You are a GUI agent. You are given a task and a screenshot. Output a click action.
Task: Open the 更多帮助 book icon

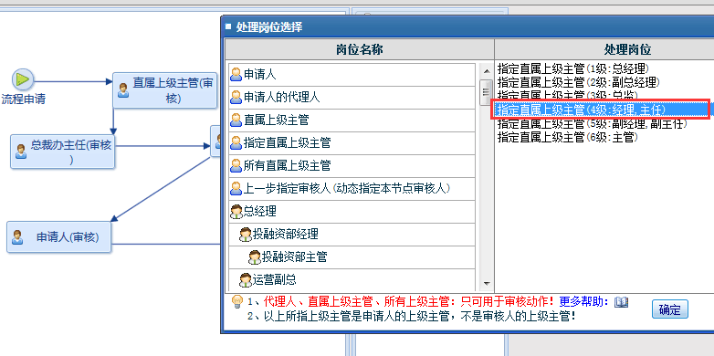[621, 301]
